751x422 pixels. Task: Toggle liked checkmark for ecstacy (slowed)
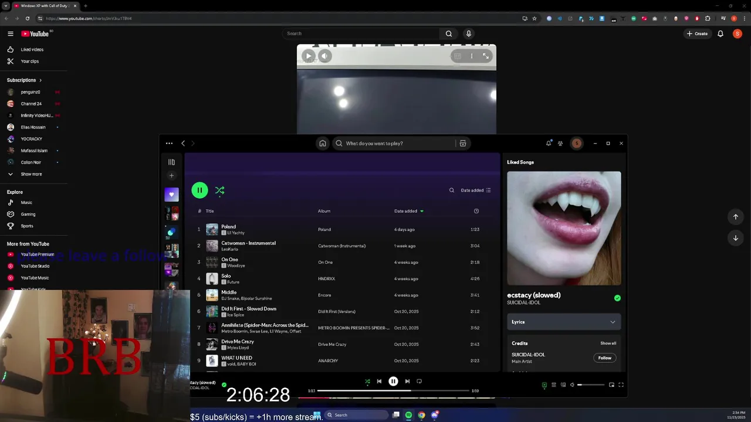point(617,298)
